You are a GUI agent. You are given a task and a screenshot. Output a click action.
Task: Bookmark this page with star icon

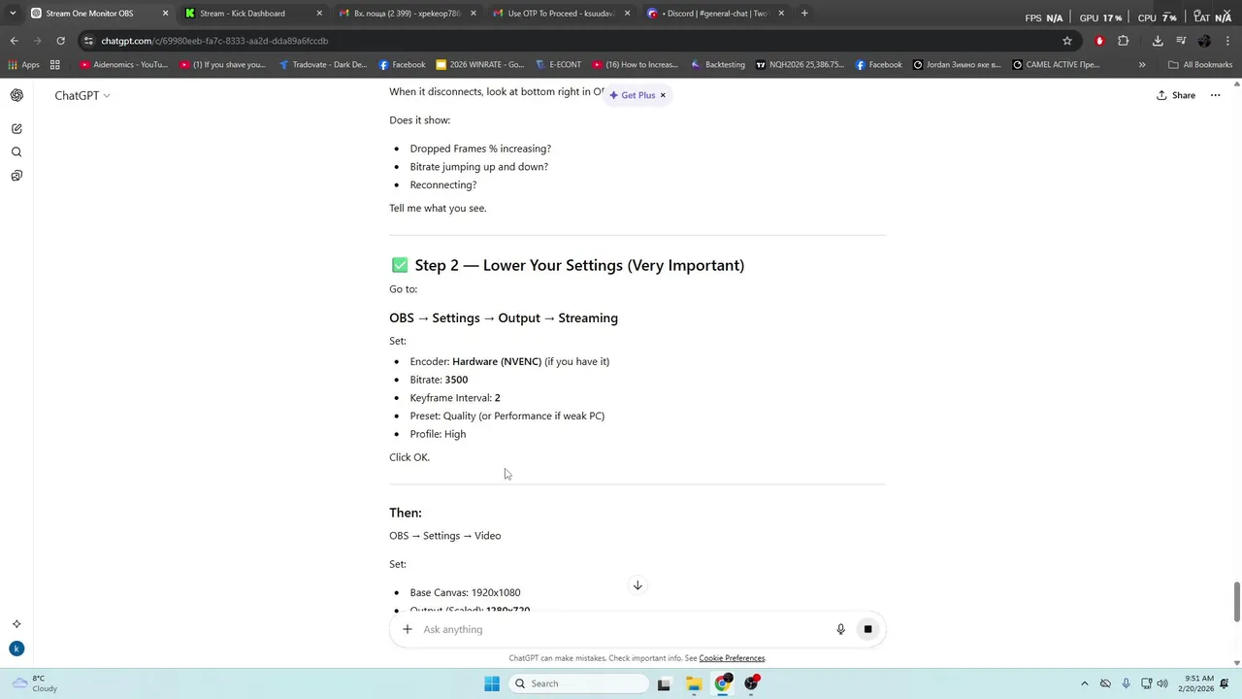[x=1067, y=41]
